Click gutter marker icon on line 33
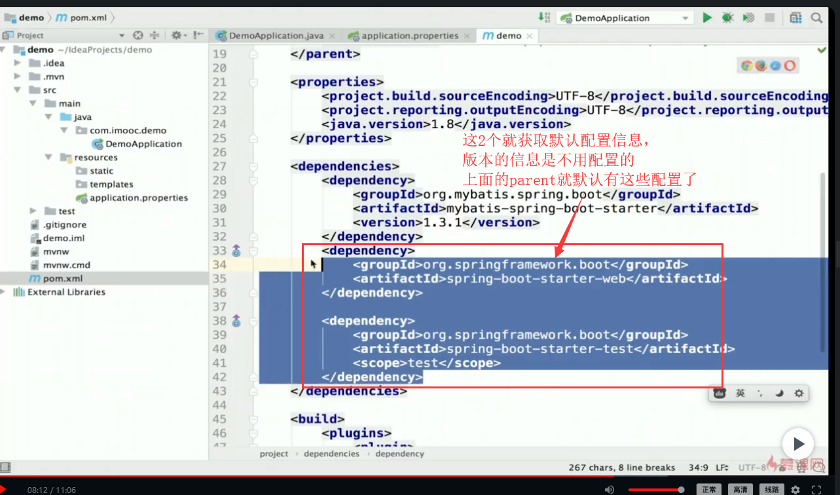 tap(236, 250)
